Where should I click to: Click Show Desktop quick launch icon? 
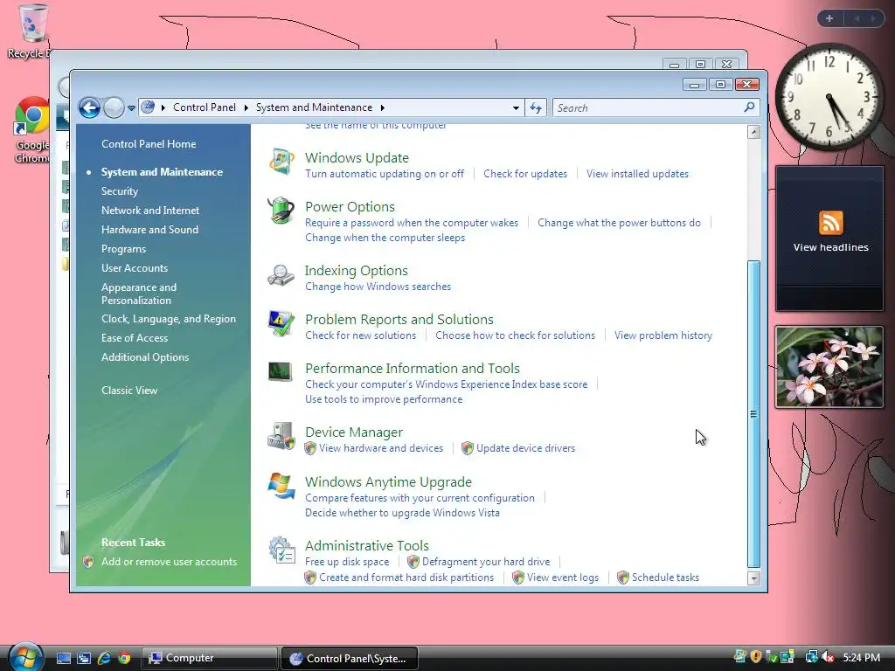click(x=63, y=659)
